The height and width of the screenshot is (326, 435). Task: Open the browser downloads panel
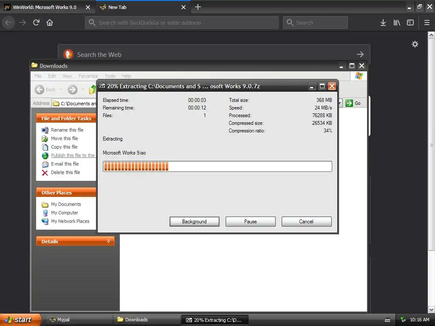(x=383, y=22)
